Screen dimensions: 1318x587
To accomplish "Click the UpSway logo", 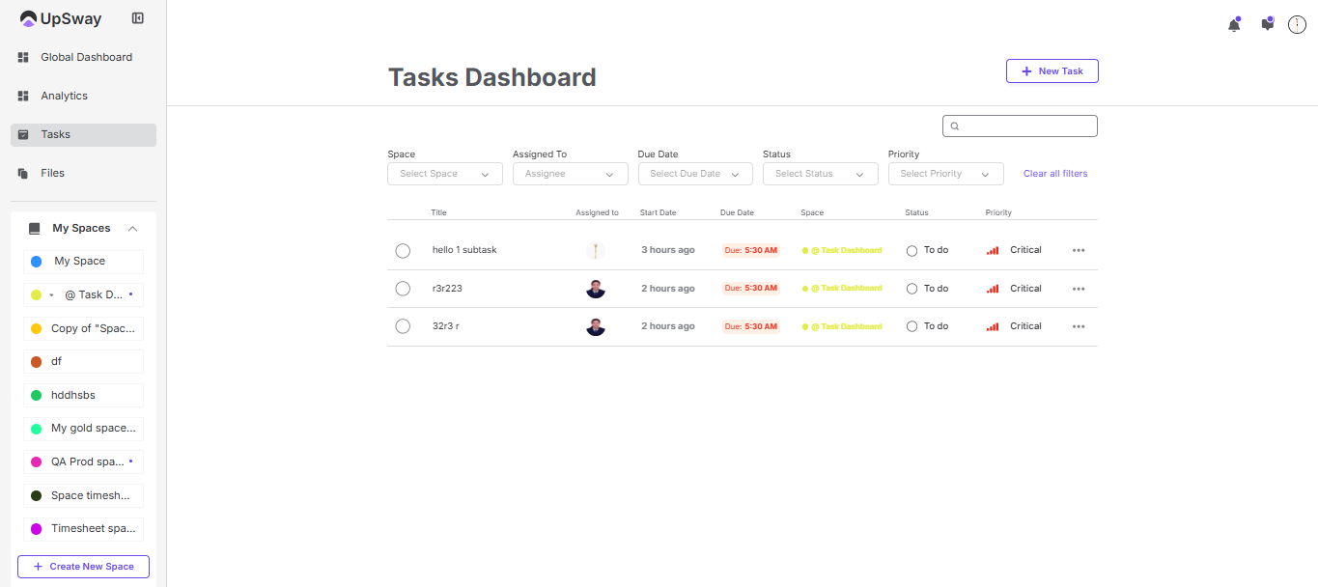I will pyautogui.click(x=61, y=18).
